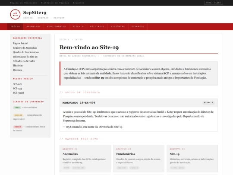Screen dimensions: 233x175
Task: Click the Bem-vindo ao Site-19 heading
Action: point(89,48)
